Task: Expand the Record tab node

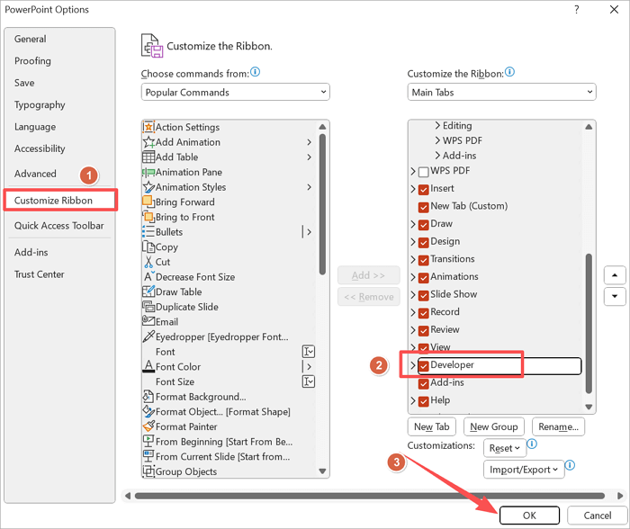Action: click(413, 312)
